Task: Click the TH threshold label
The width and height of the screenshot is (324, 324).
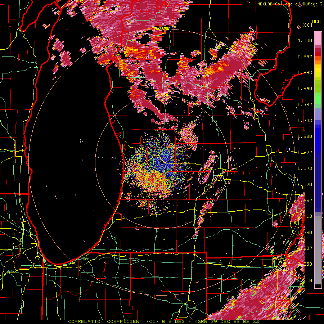Action: coord(309,280)
